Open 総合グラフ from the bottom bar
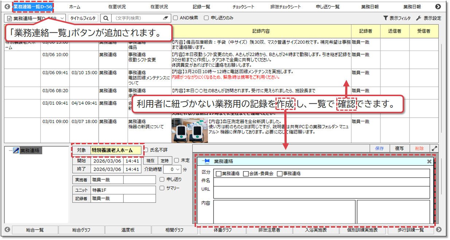 tap(81, 230)
